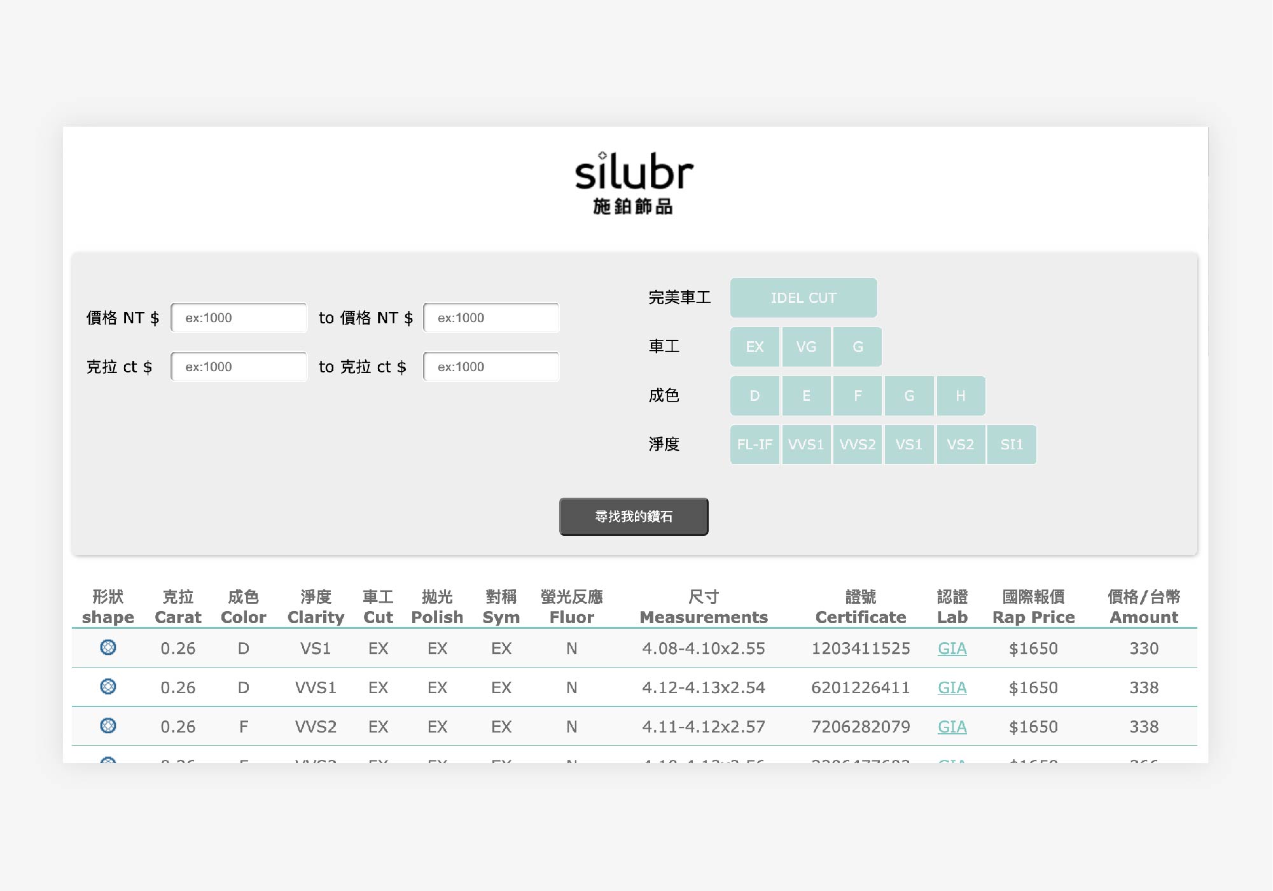Toggle the IDEL CUT filter

click(x=803, y=298)
